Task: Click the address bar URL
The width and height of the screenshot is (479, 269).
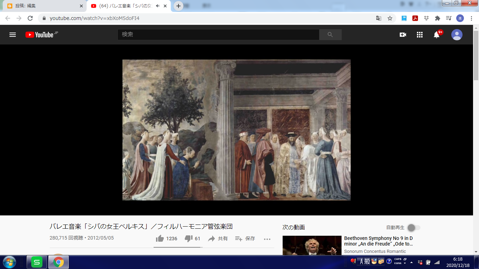Action: click(x=95, y=18)
